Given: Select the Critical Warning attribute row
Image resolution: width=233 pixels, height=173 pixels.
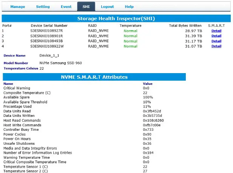Looking at the screenshot, I should click(17, 88).
